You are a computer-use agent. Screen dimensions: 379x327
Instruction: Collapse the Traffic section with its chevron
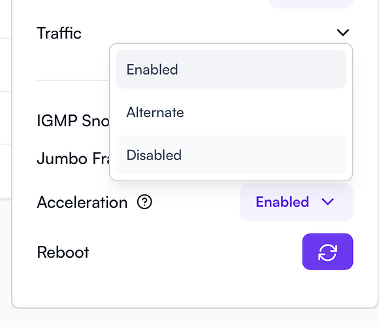(x=343, y=33)
